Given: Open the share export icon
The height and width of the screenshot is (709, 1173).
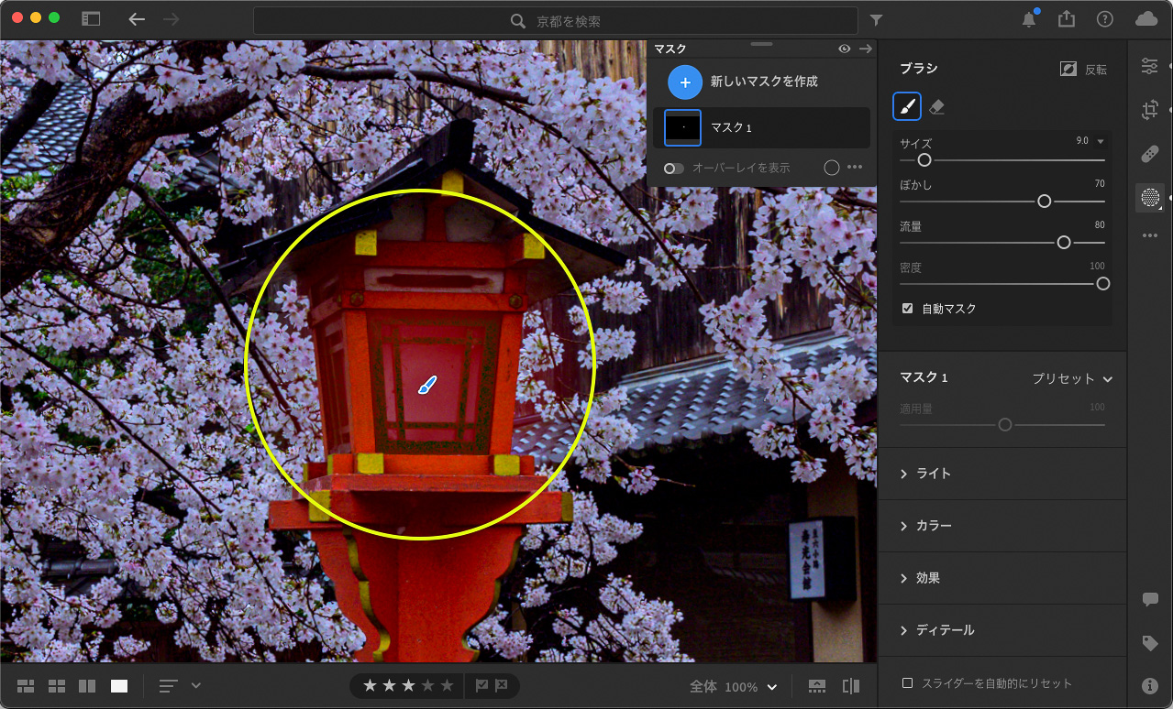Looking at the screenshot, I should (1066, 19).
